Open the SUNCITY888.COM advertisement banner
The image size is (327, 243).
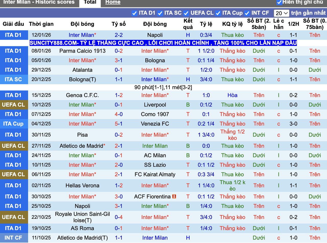163,43
